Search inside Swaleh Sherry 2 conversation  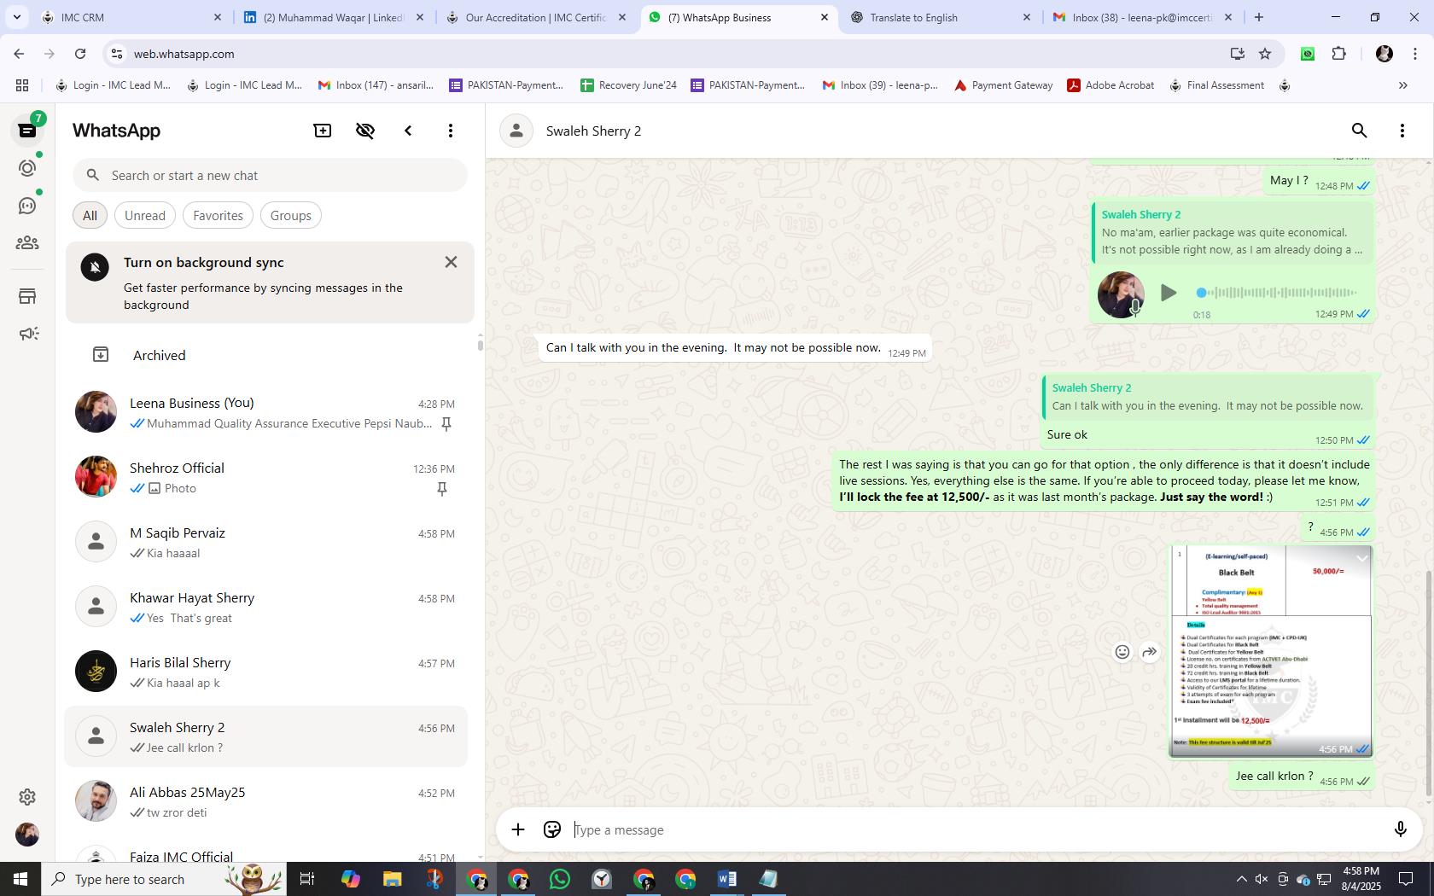point(1359,131)
